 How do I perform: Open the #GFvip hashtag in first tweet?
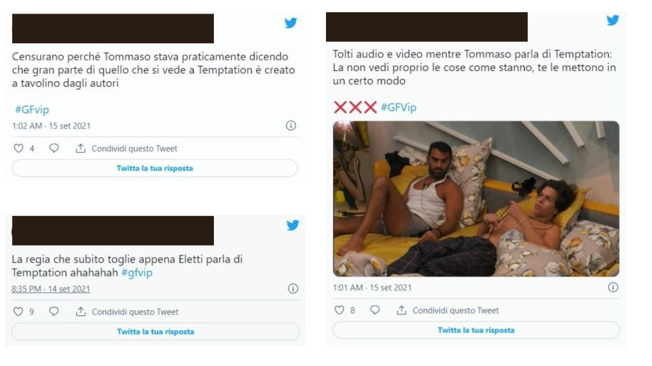[31, 110]
